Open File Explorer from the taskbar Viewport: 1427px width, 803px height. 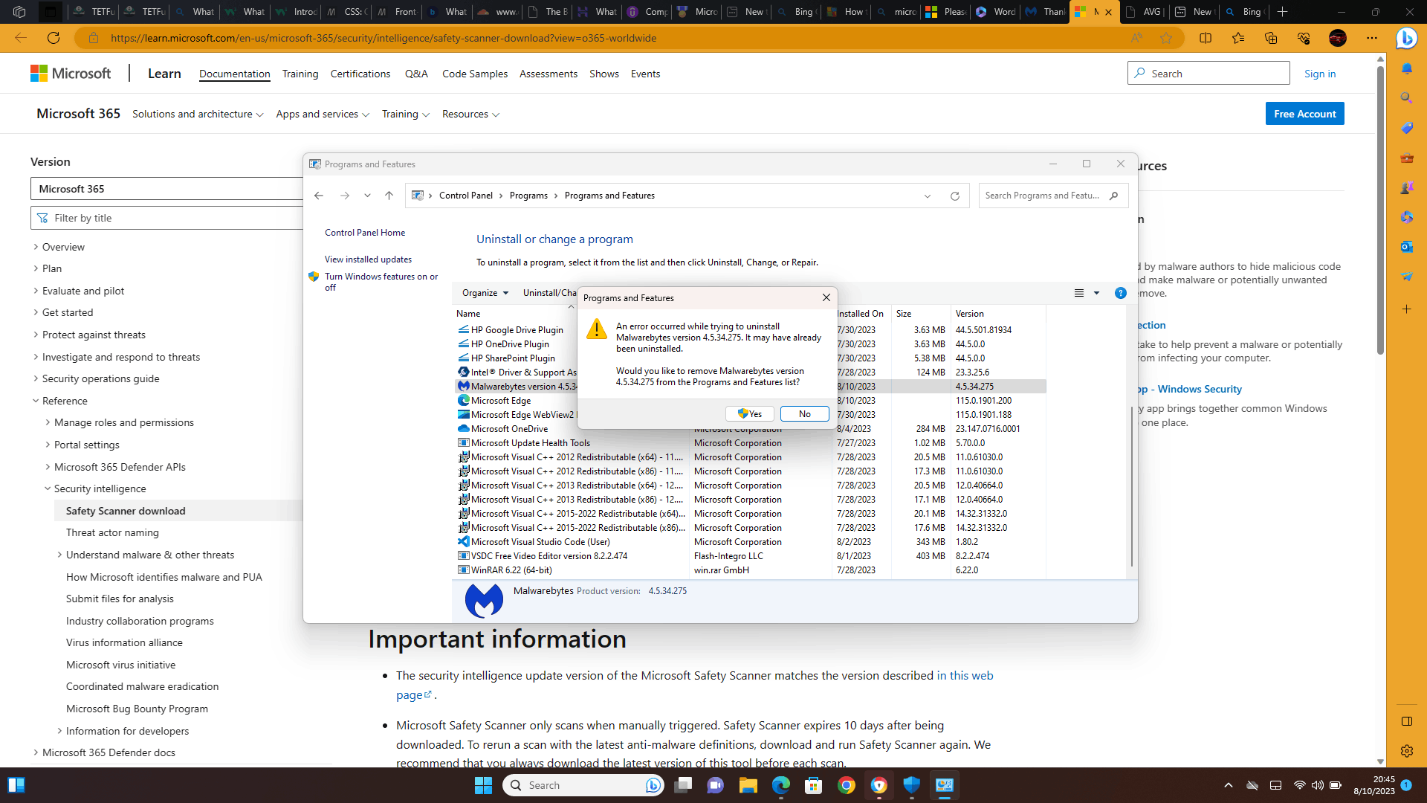[748, 785]
